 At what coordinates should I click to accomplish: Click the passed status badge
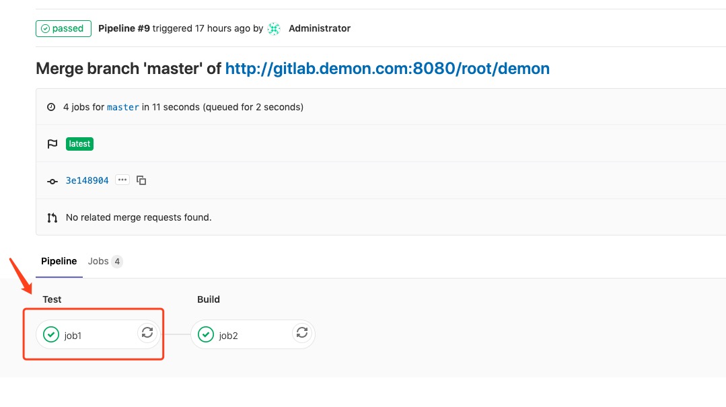point(63,28)
